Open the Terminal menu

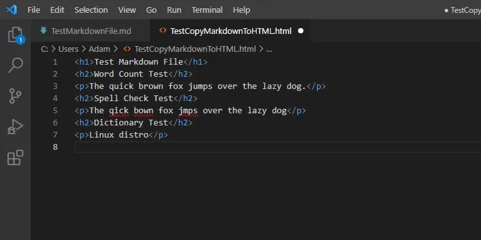tap(207, 10)
